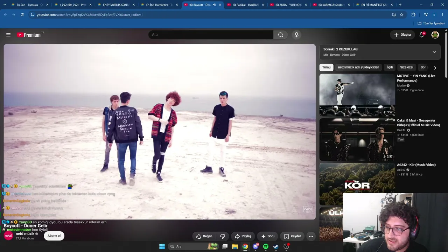Open Cakal & Mavi - Gezegenler Birleşir title

click(418, 122)
